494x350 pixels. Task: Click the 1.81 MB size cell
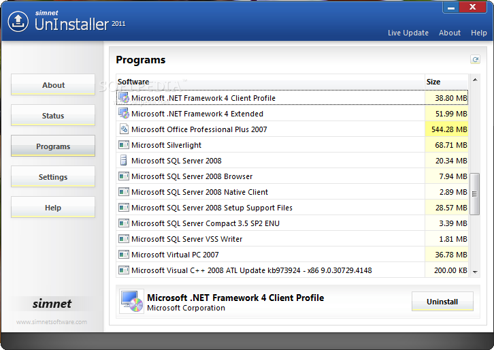[446, 239]
